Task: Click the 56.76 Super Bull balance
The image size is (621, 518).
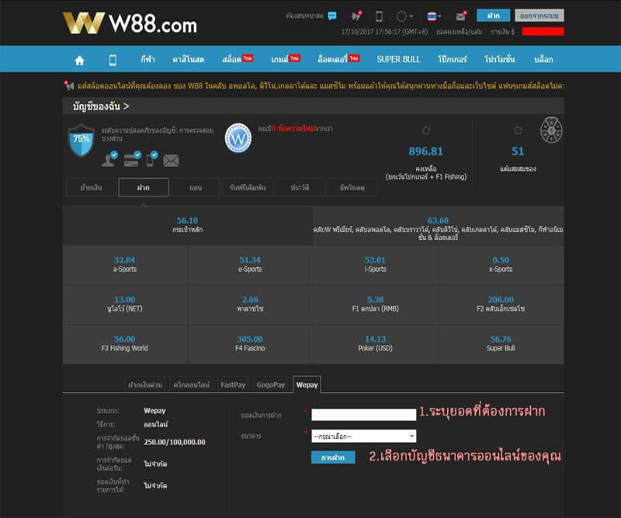Action: (501, 339)
